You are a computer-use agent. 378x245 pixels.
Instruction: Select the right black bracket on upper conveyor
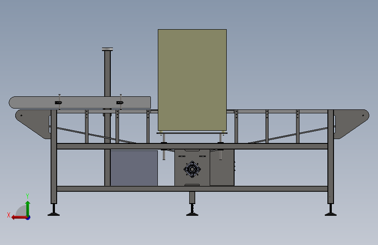(120, 102)
